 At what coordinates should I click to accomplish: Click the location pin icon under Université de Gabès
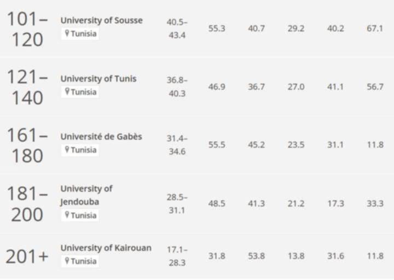tap(67, 149)
